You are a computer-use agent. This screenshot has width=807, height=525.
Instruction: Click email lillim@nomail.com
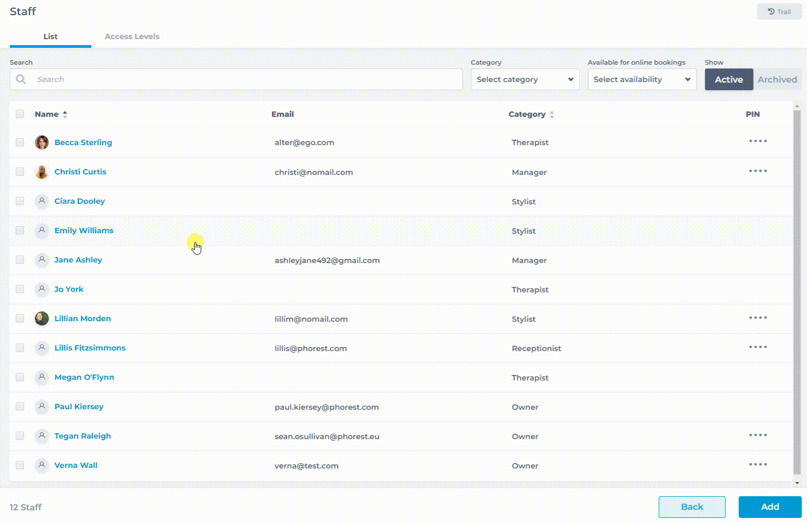pos(311,319)
